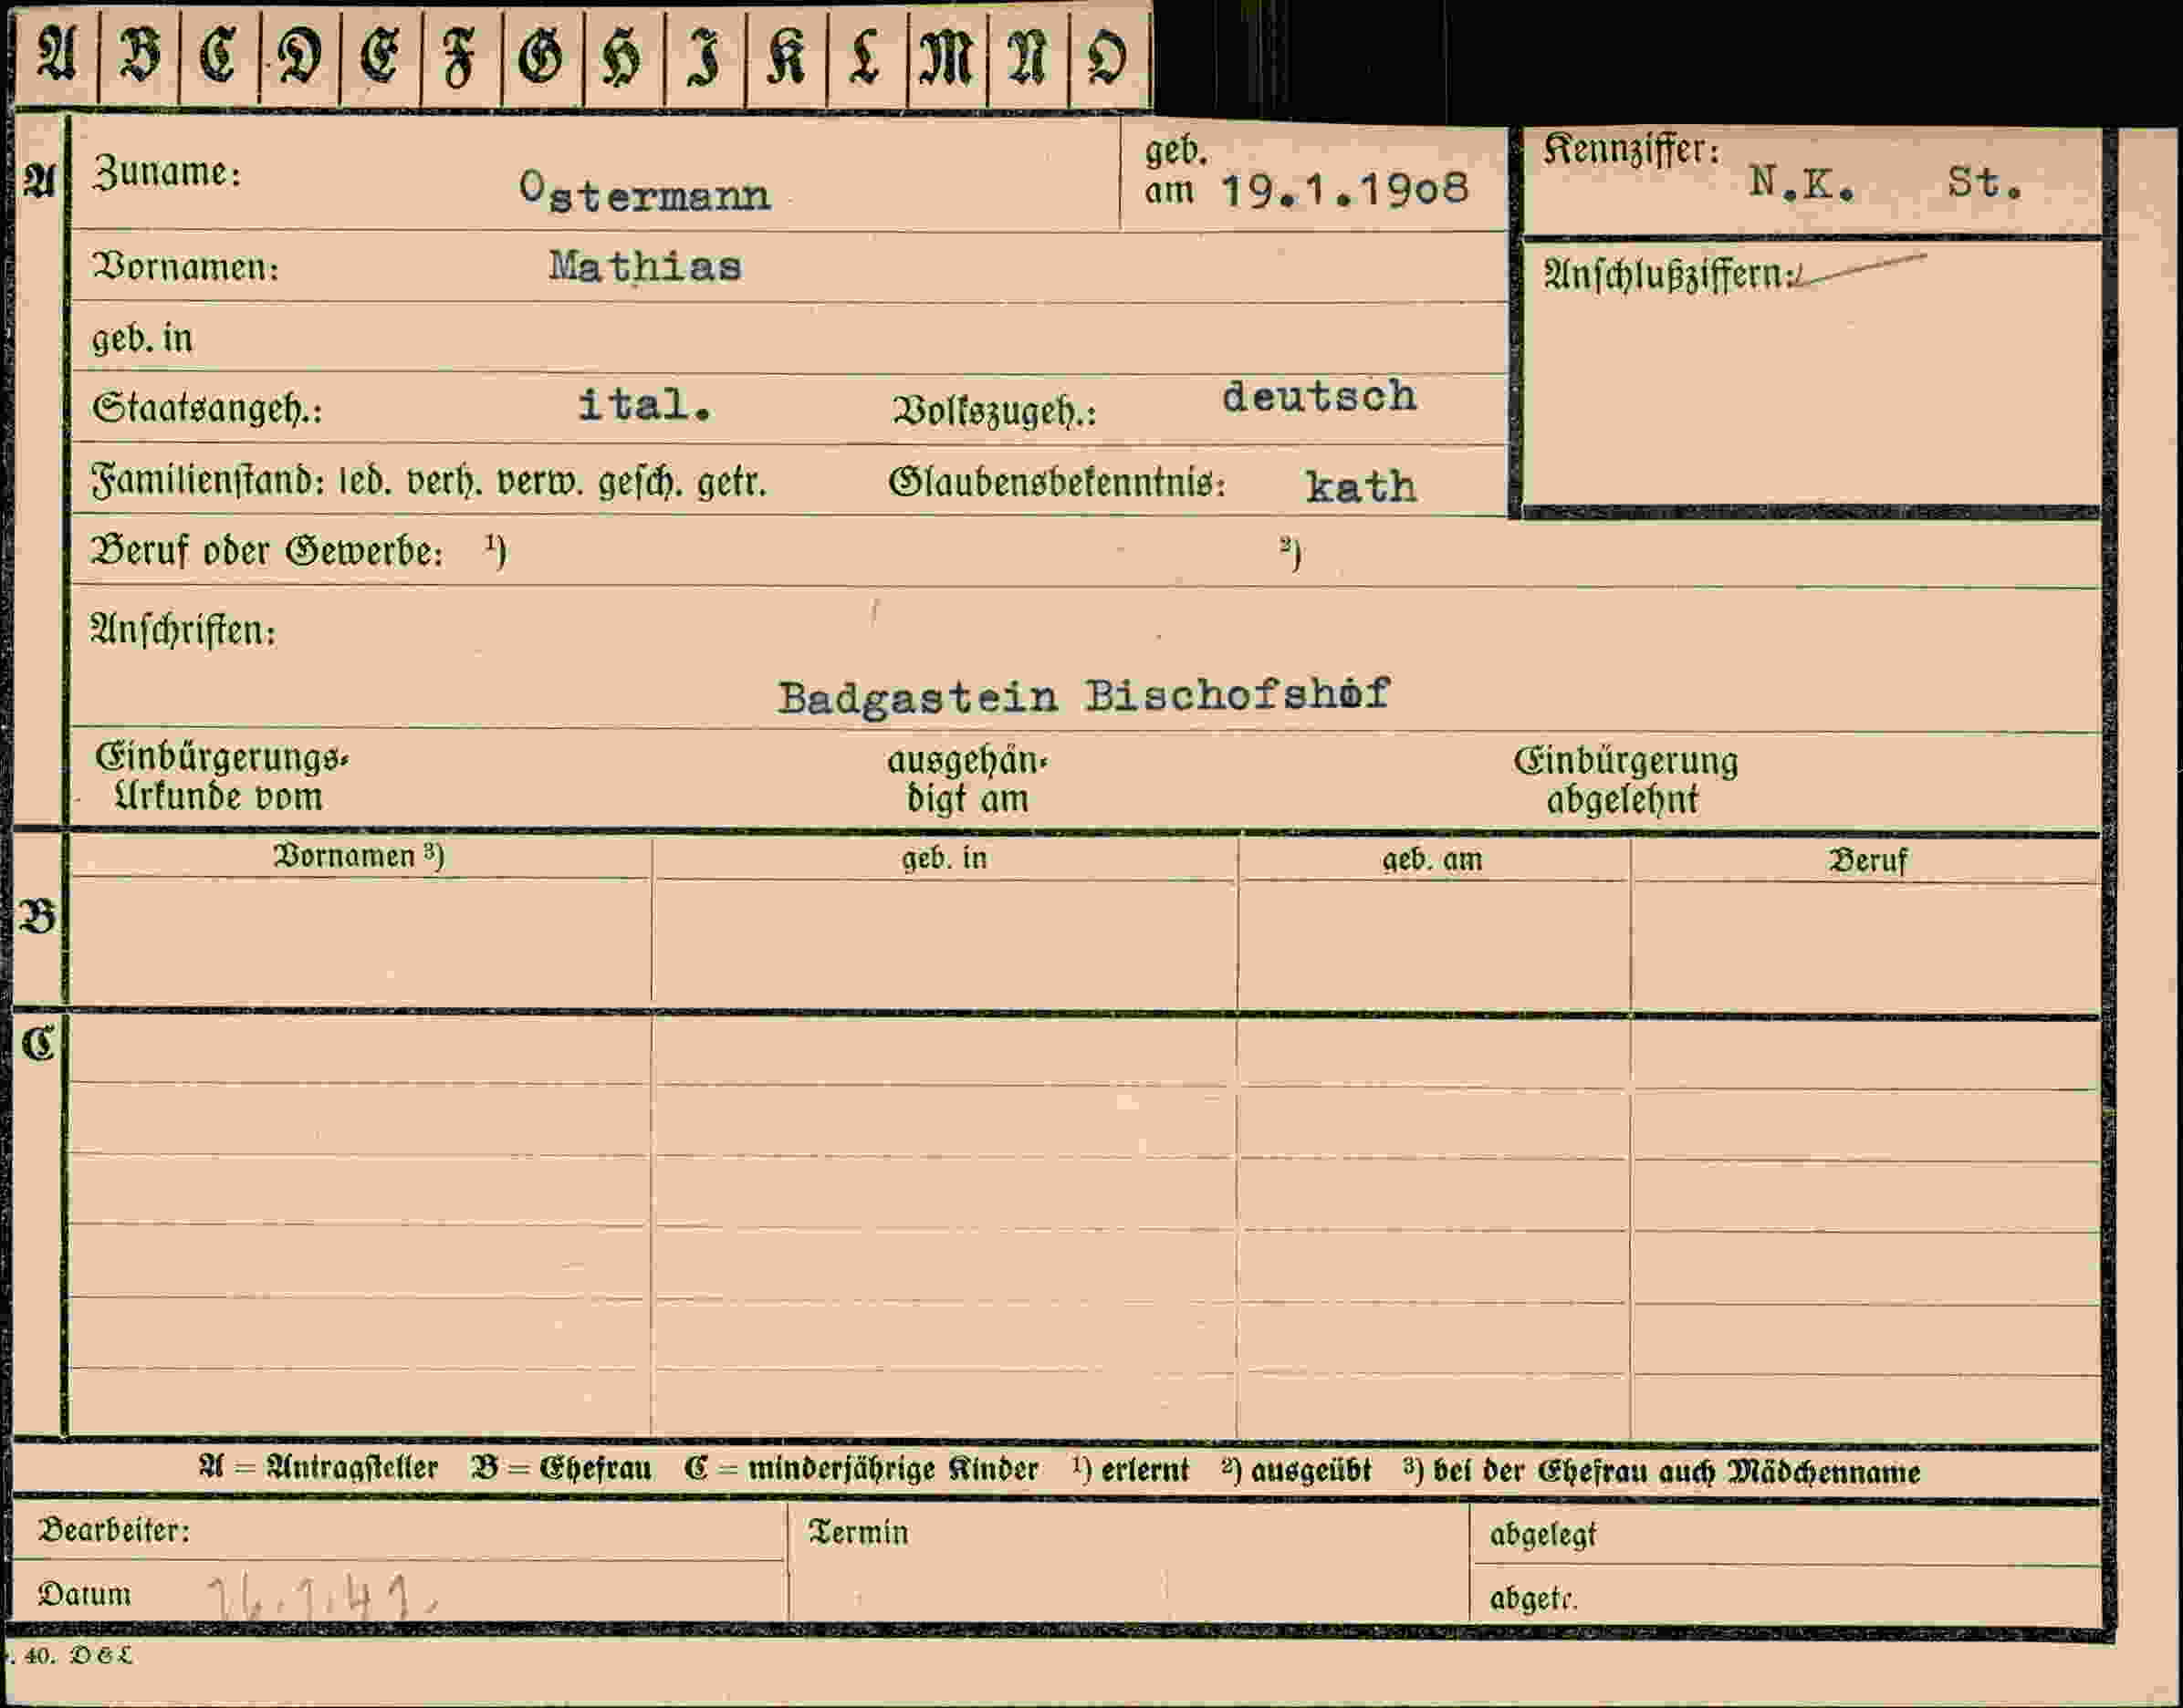Click the Anschlußziffern label
This screenshot has height=1708, width=2183.
coord(1668,275)
